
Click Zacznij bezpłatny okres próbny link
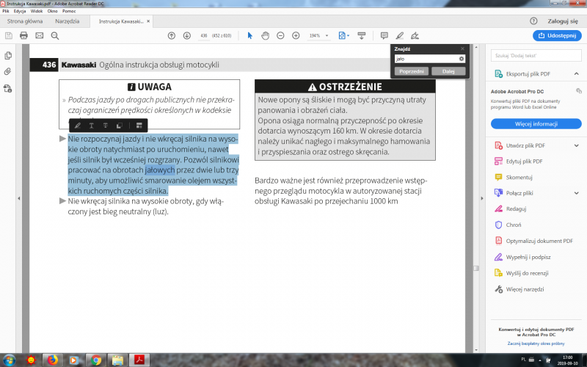[536, 344]
